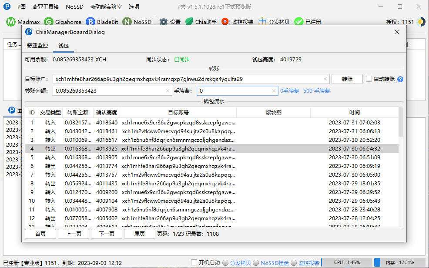Open the Madmax plotter icon
The image size is (429, 268).
[11, 22]
